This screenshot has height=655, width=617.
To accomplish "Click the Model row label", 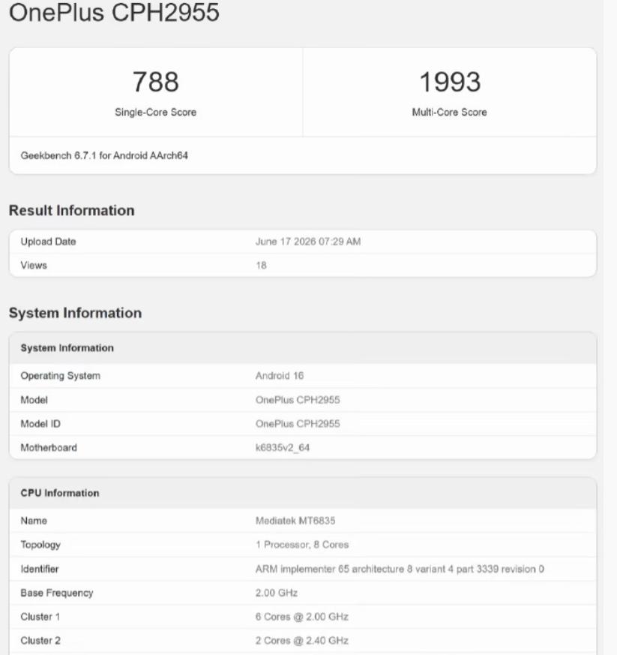I will (x=34, y=400).
